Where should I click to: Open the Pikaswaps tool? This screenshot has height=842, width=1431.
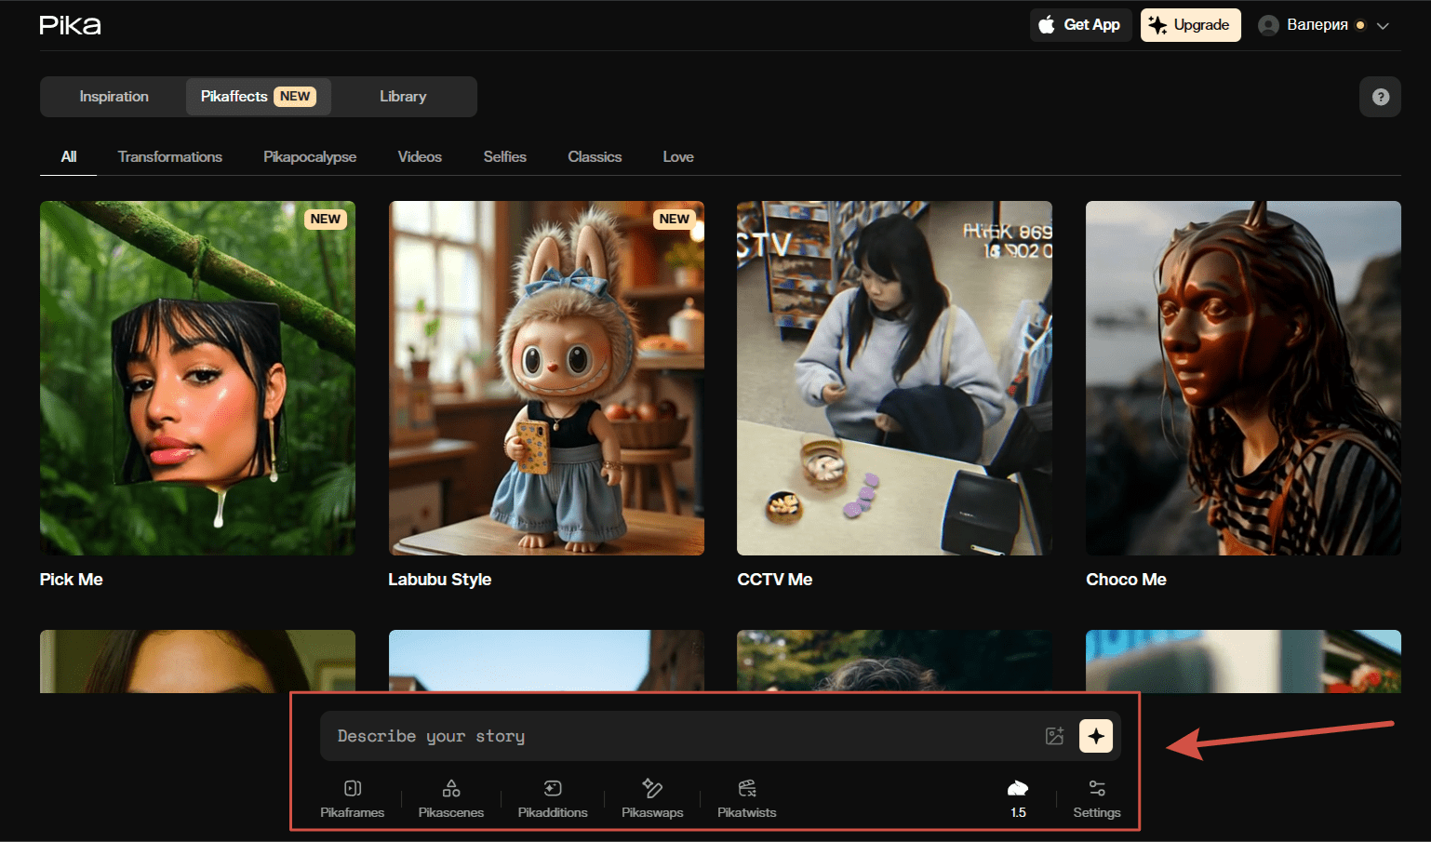tap(652, 799)
